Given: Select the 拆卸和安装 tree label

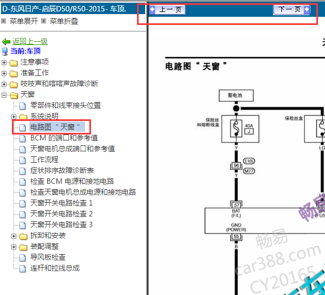Looking at the screenshot, I should [x=48, y=235].
